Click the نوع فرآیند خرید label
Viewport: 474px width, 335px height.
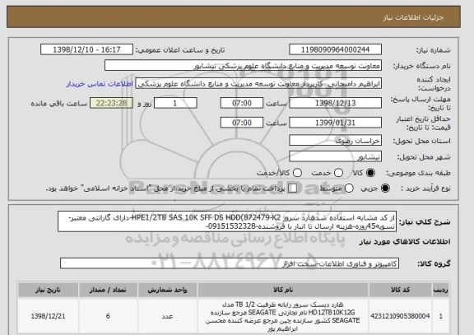coord(425,188)
